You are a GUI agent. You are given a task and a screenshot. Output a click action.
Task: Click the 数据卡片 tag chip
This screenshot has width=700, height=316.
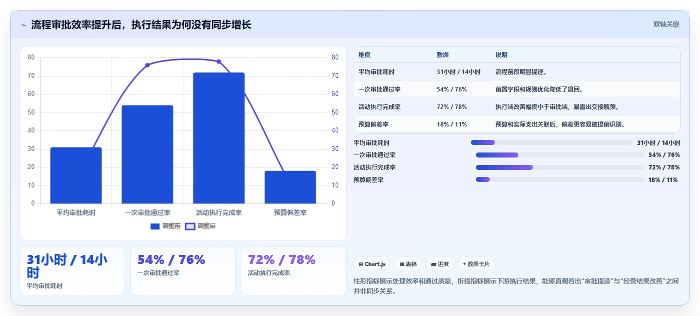(x=476, y=264)
